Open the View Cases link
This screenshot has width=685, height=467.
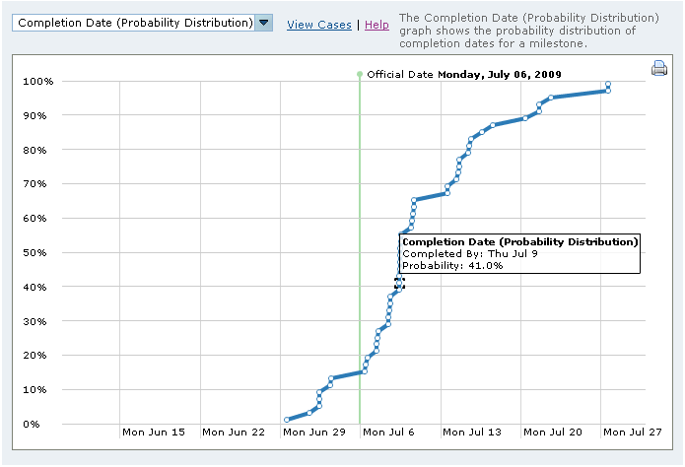tap(318, 25)
